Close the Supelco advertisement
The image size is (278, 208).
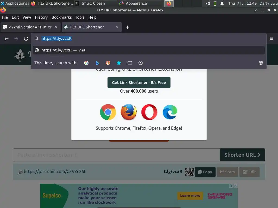(235, 186)
